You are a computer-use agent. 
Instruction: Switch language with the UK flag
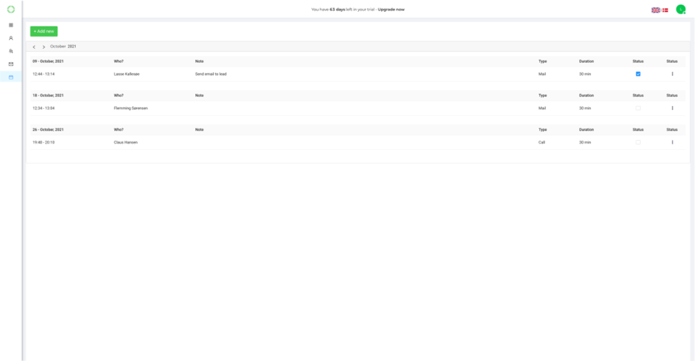pos(655,10)
